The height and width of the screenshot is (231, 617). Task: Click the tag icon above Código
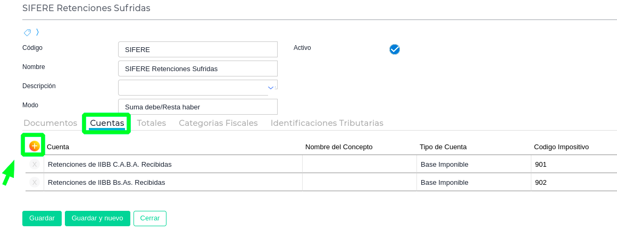click(x=28, y=32)
